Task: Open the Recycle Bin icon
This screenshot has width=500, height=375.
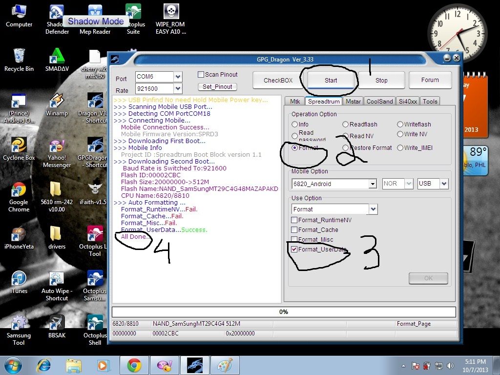Action: 19,60
